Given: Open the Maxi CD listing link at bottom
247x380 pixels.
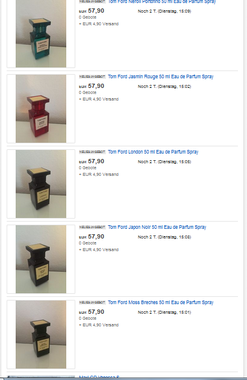Looking at the screenshot, I should 99,378.
